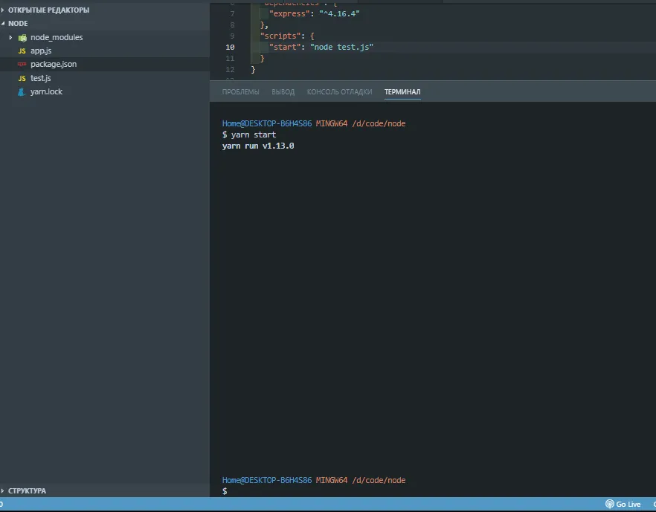The width and height of the screenshot is (656, 512).
Task: Click "yarn run v1.13.0" terminal output
Action: (x=258, y=146)
